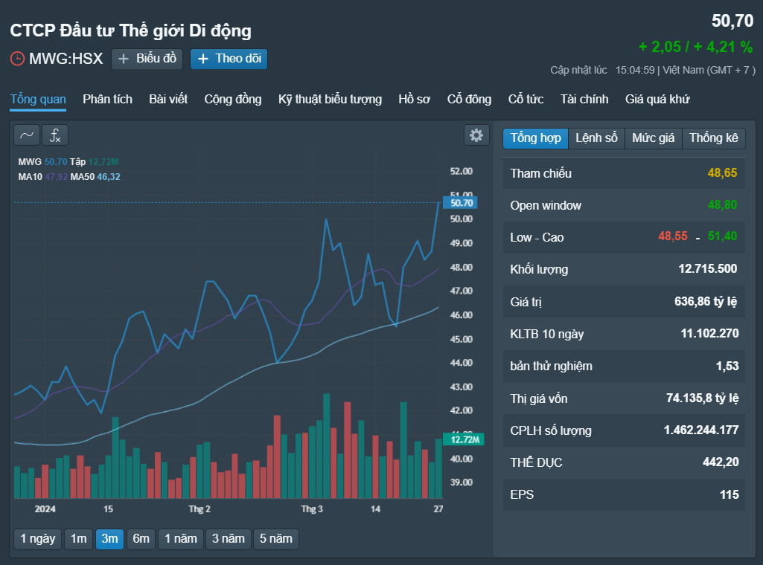Open the Cộng đồng tab
Viewport: 763px width, 565px height.
(x=233, y=99)
